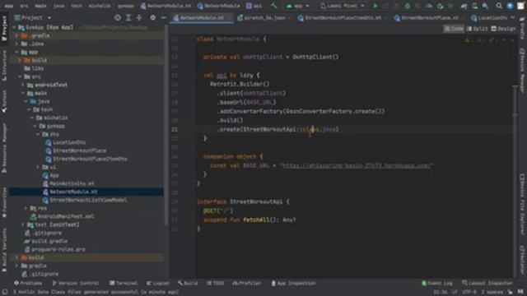Open the Terminal tool window
527x296 pixels.
pyautogui.click(x=124, y=283)
